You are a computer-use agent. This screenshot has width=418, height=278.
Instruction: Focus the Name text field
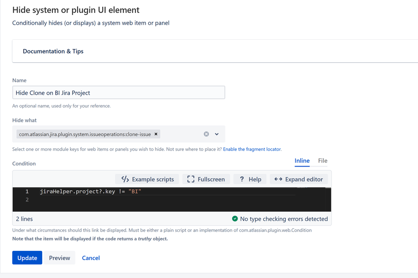click(118, 93)
